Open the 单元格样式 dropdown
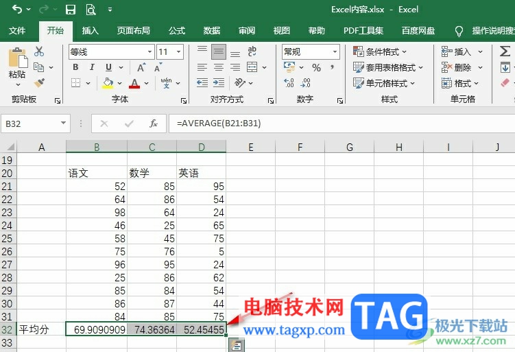The width and height of the screenshot is (515, 352). tap(384, 83)
